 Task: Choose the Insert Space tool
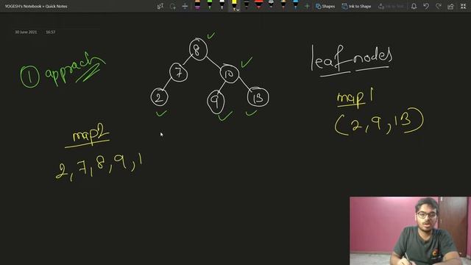(185, 6)
